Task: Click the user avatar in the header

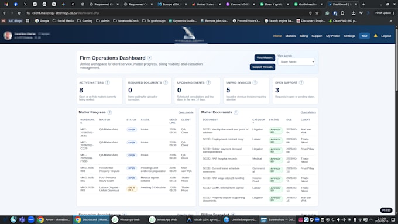Action: point(8,36)
